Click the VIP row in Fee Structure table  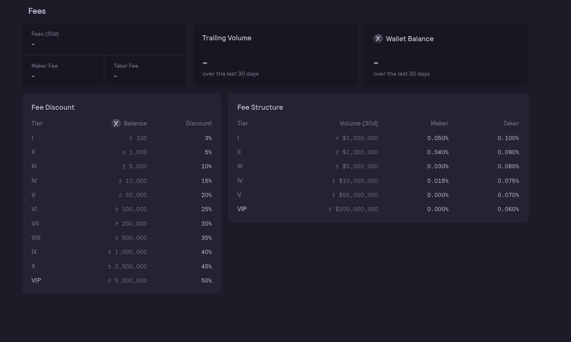(x=378, y=209)
